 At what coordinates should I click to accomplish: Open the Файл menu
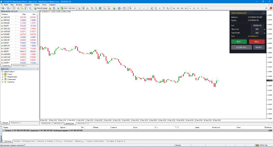pyautogui.click(x=6, y=5)
